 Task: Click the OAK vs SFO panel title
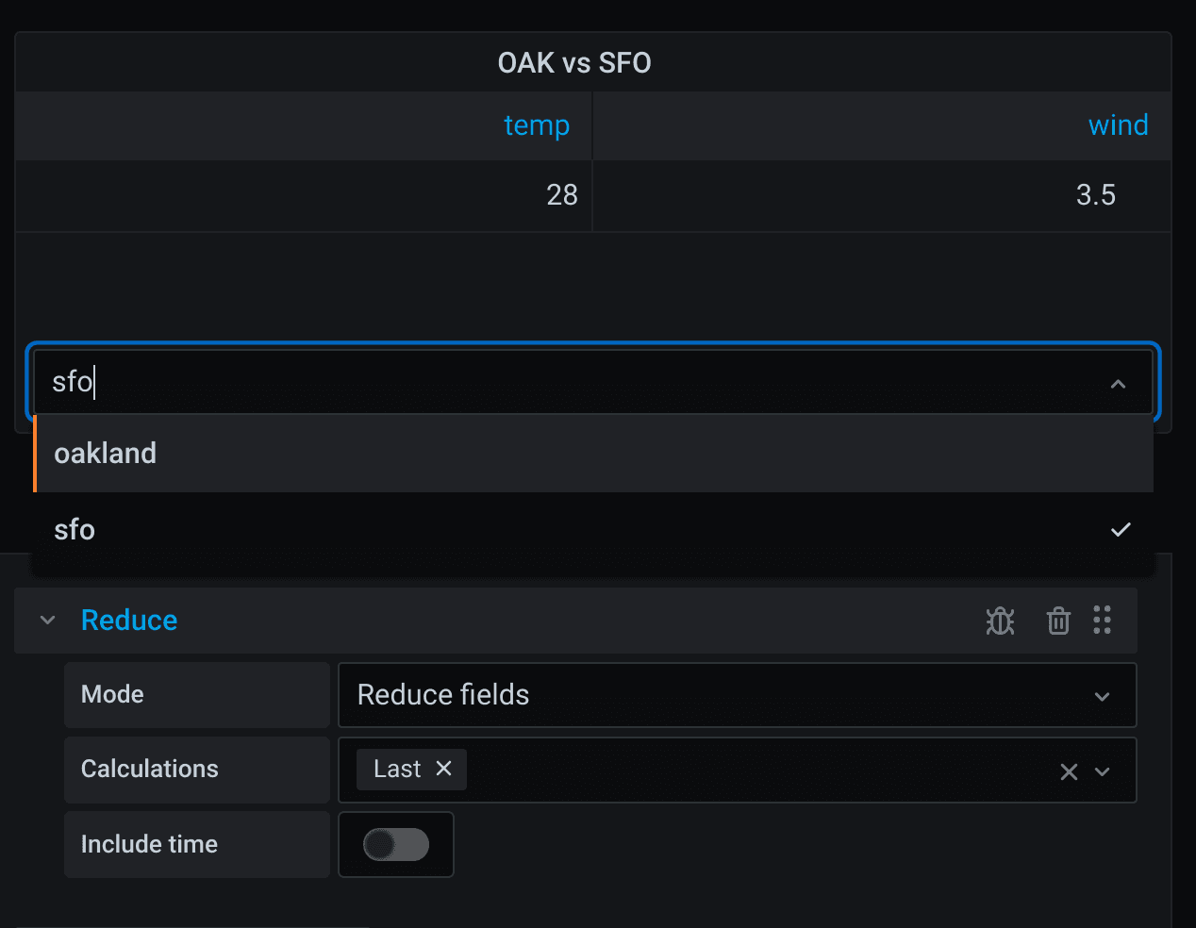[x=574, y=63]
